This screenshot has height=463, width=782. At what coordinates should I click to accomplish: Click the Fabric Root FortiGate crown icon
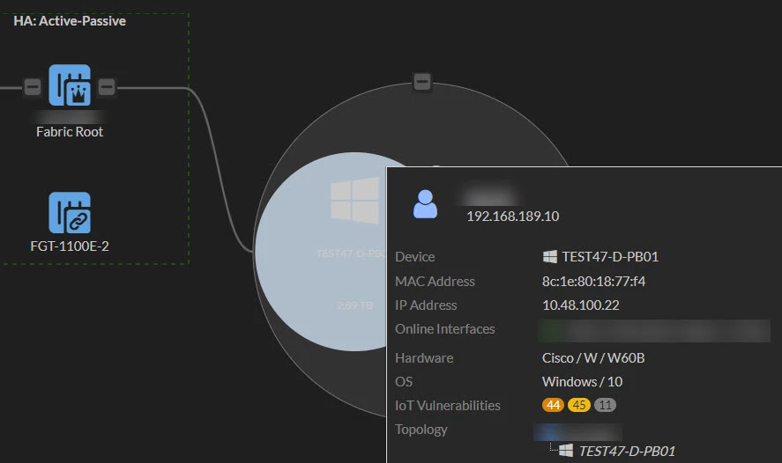coord(70,85)
